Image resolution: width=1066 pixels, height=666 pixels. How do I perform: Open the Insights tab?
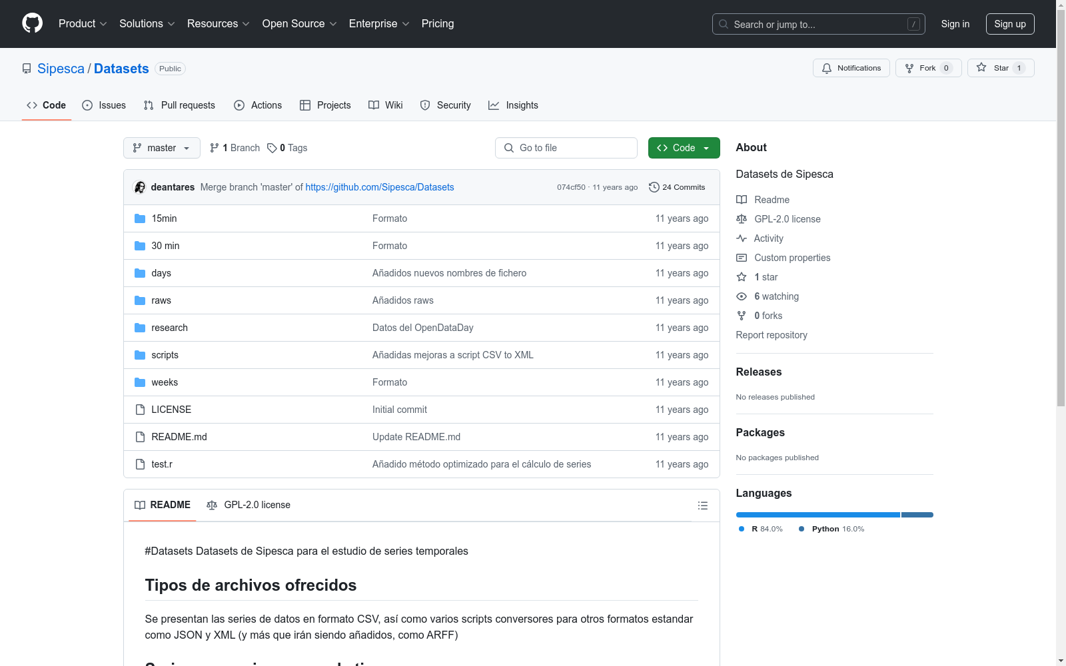coord(513,105)
